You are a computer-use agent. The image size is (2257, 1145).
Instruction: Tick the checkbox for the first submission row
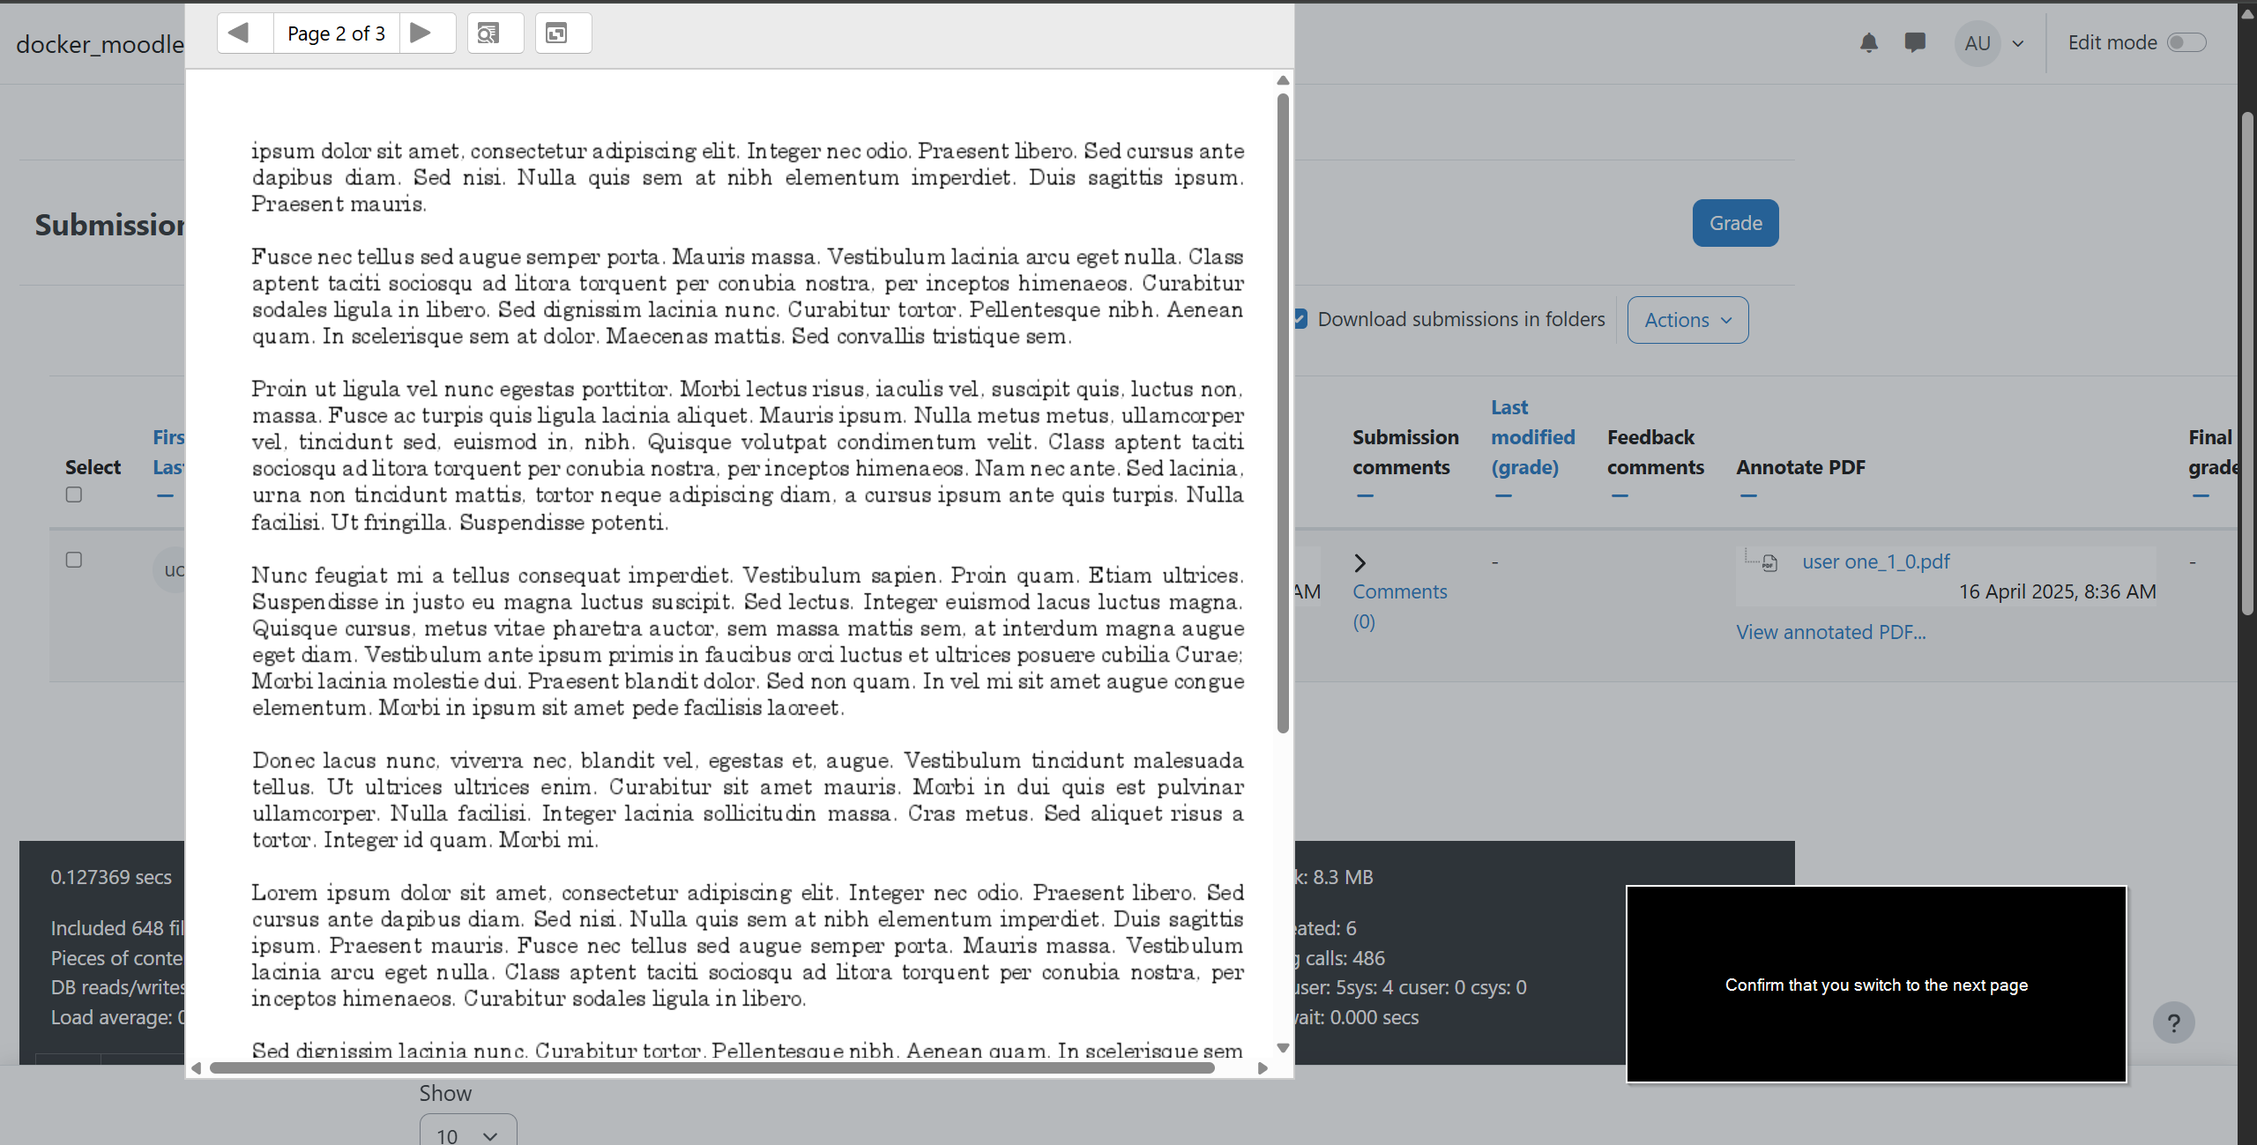coord(74,560)
